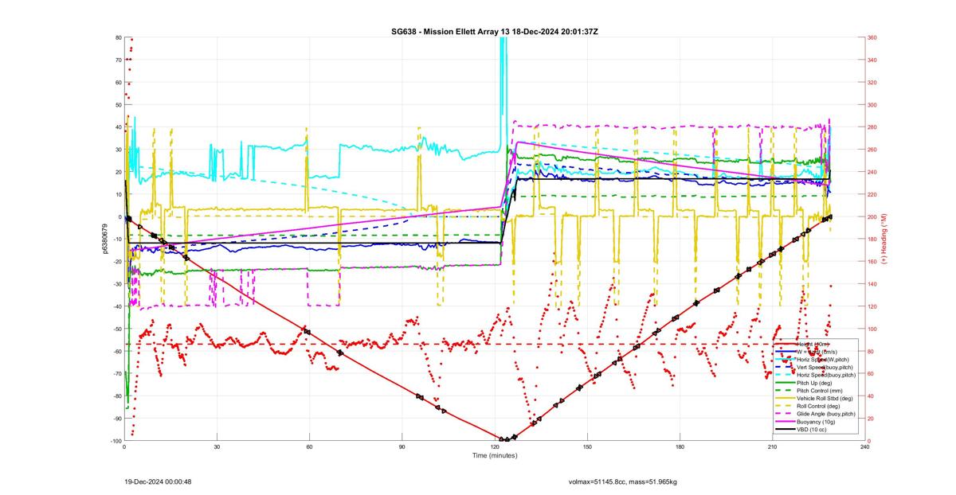This screenshot has width=956, height=495.
Task: Select the 'VBD (10 cc)' legend entry
Action: click(x=811, y=430)
